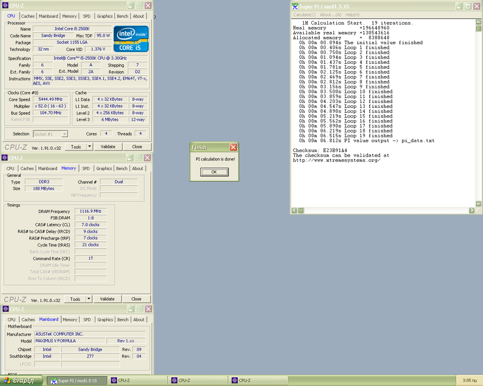
Task: Switch to CPU tab in the middle CPU-Z window
Action: coord(11,169)
